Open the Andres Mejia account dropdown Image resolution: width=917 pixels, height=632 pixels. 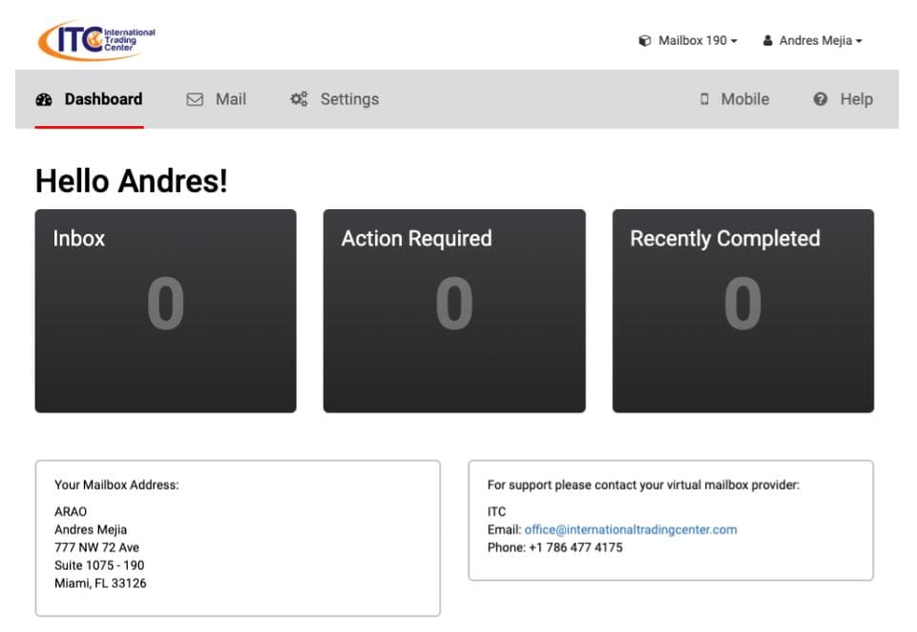[x=813, y=40]
